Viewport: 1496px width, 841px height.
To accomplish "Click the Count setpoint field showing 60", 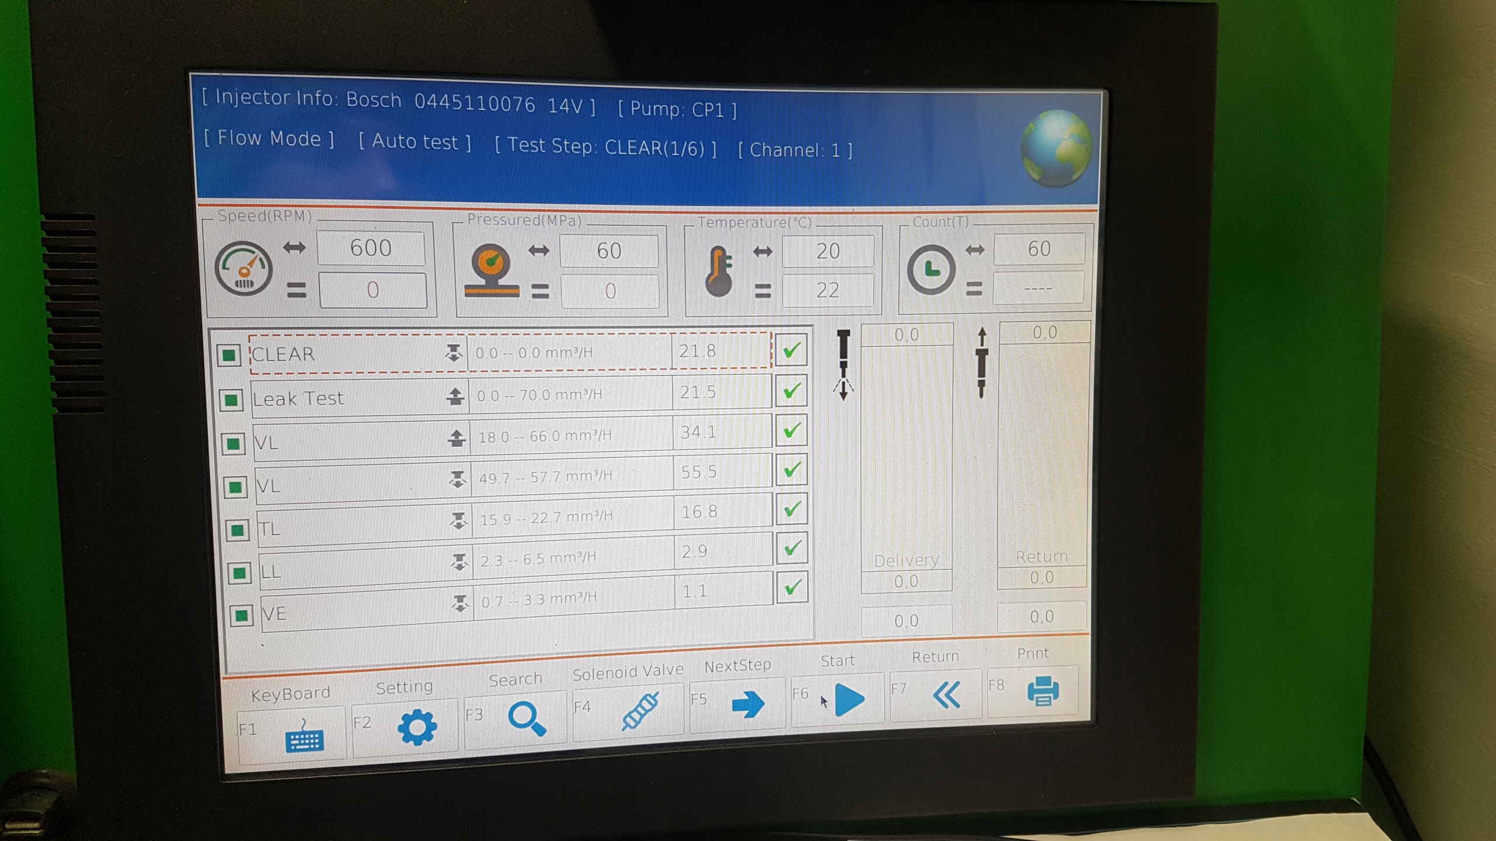I will pos(1040,249).
